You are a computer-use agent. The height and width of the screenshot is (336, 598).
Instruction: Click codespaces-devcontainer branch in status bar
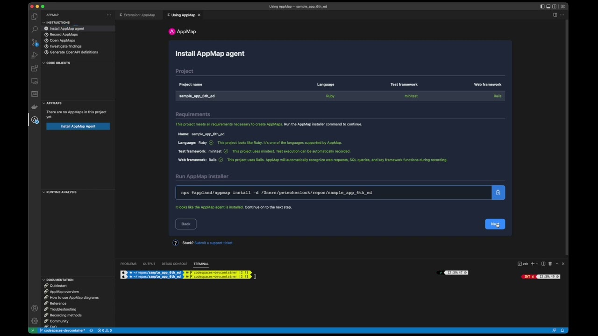point(62,330)
